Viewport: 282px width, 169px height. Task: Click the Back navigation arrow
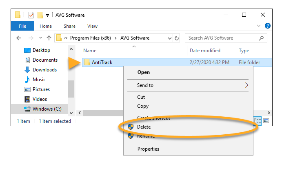tap(19, 38)
